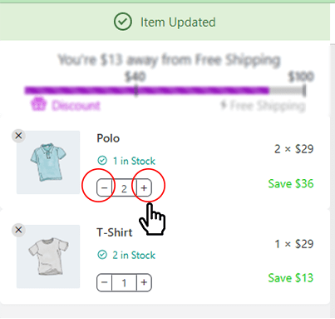The width and height of the screenshot is (335, 319).
Task: Remove the T-Shirt item from cart
Action: (18, 230)
